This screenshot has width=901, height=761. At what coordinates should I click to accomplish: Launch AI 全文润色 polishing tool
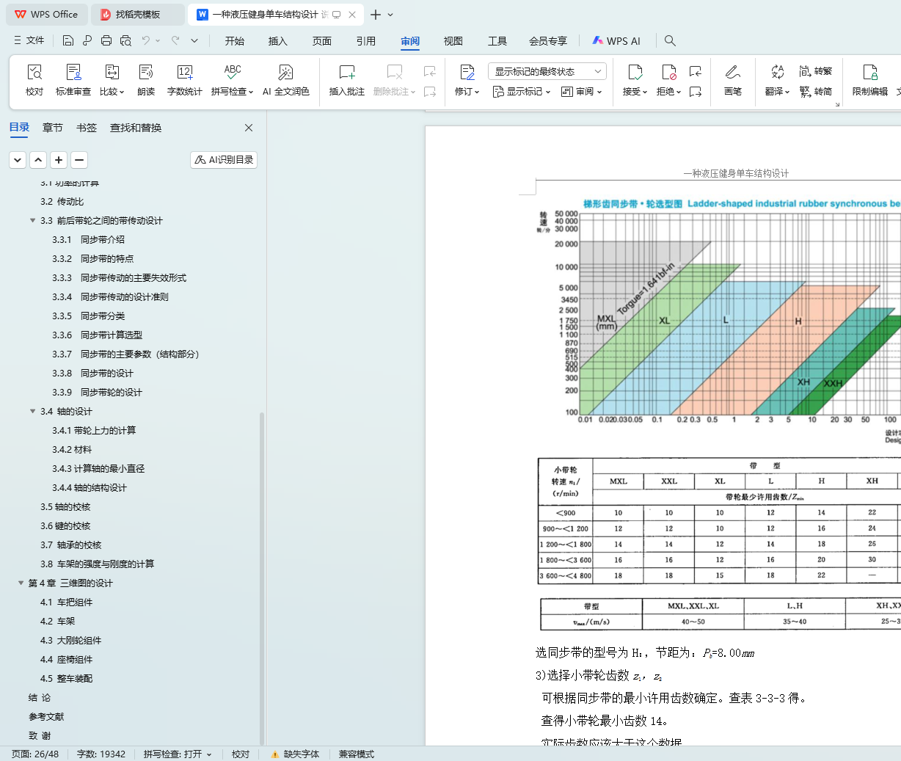point(285,79)
